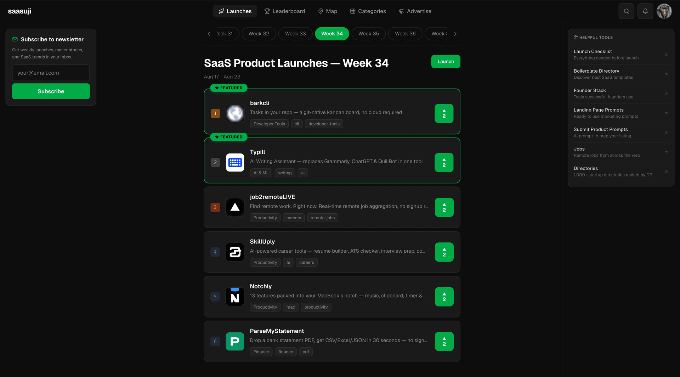This screenshot has height=377, width=680.
Task: Open Directories tool link
Action: 621,171
